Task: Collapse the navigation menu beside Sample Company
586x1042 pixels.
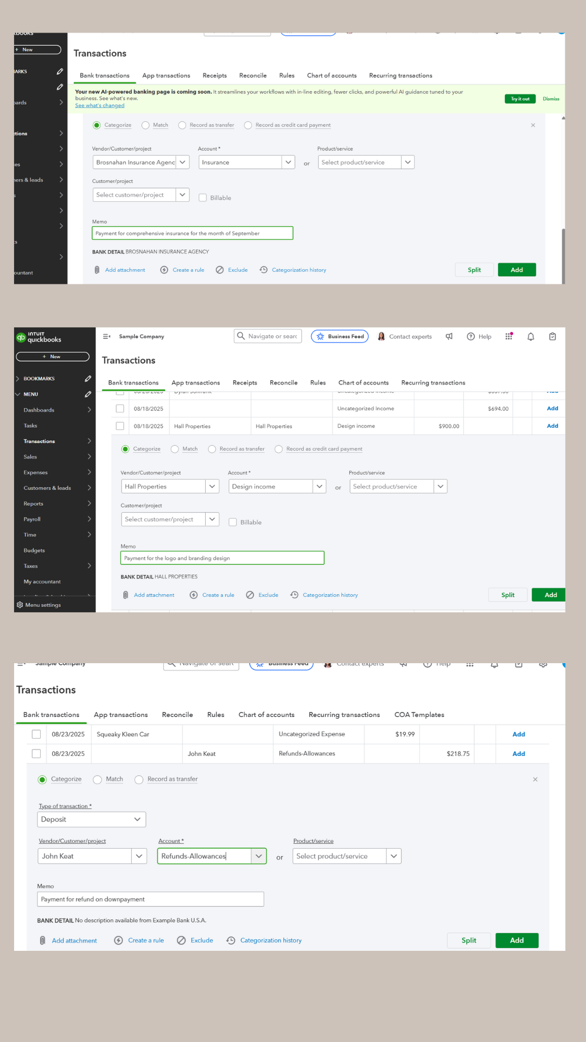Action: (x=106, y=336)
